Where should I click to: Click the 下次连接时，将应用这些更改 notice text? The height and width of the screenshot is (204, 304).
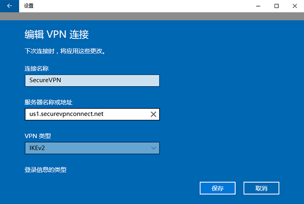(65, 51)
